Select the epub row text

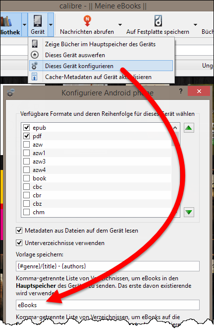coord(39,128)
